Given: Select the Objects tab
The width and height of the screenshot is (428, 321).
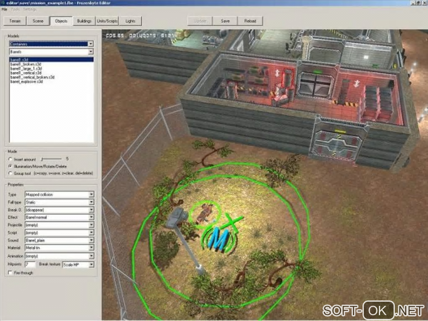Looking at the screenshot, I should coord(61,21).
